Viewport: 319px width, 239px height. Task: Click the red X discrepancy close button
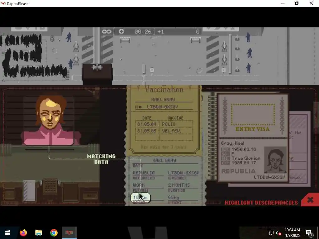coord(310,200)
